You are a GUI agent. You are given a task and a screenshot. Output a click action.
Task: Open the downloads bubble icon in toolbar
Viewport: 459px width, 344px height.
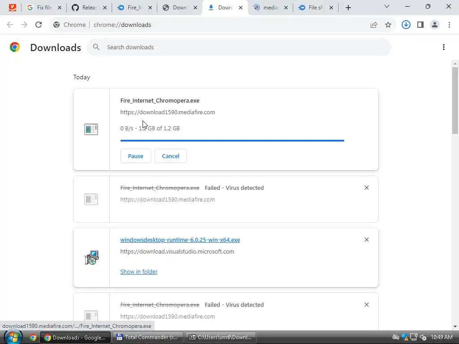[406, 25]
